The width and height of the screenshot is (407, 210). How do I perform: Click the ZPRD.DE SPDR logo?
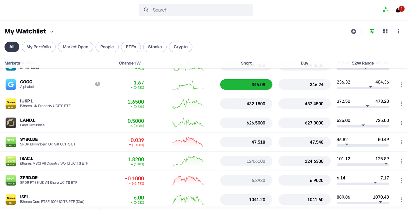click(11, 180)
